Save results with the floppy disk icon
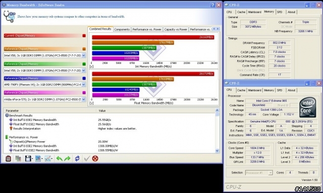Image resolution: width=323 pixels, height=193 pixels. [28, 158]
